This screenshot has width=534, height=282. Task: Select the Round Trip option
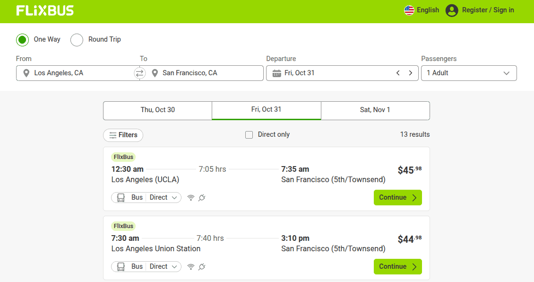(x=77, y=40)
